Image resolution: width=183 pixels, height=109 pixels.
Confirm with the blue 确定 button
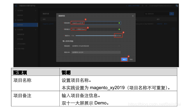pos(124,60)
